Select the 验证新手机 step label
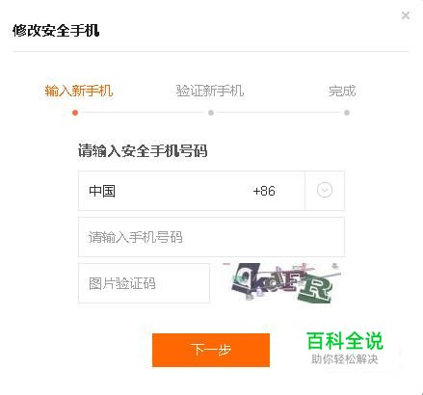Image resolution: width=423 pixels, height=395 pixels. [x=210, y=91]
